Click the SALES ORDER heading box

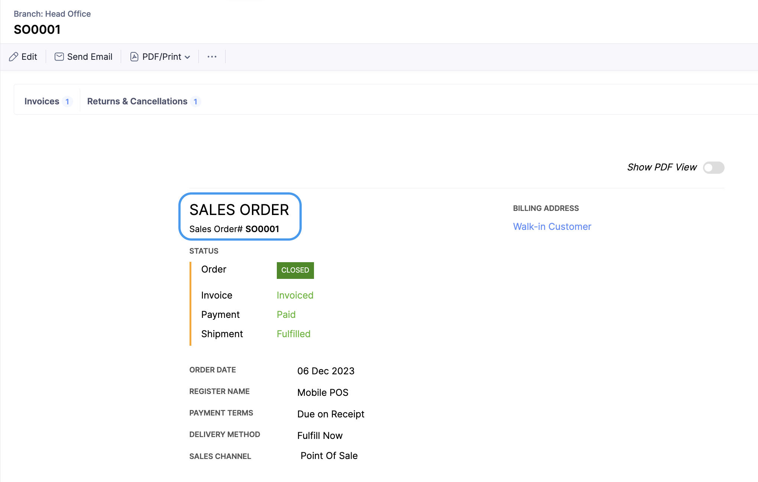coord(240,216)
